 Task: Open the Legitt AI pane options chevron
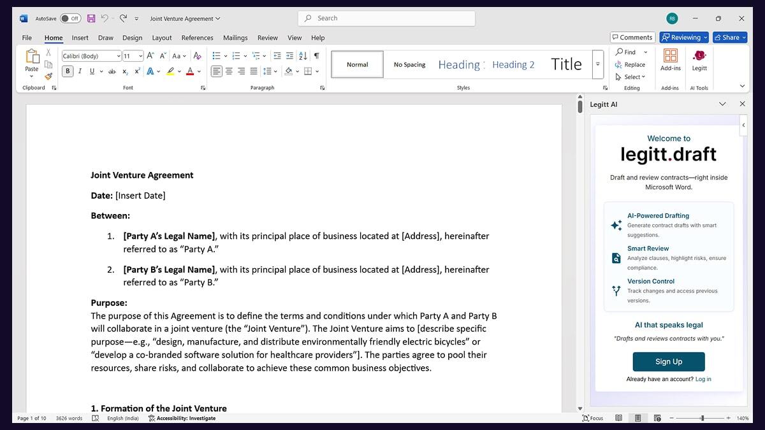pos(722,104)
